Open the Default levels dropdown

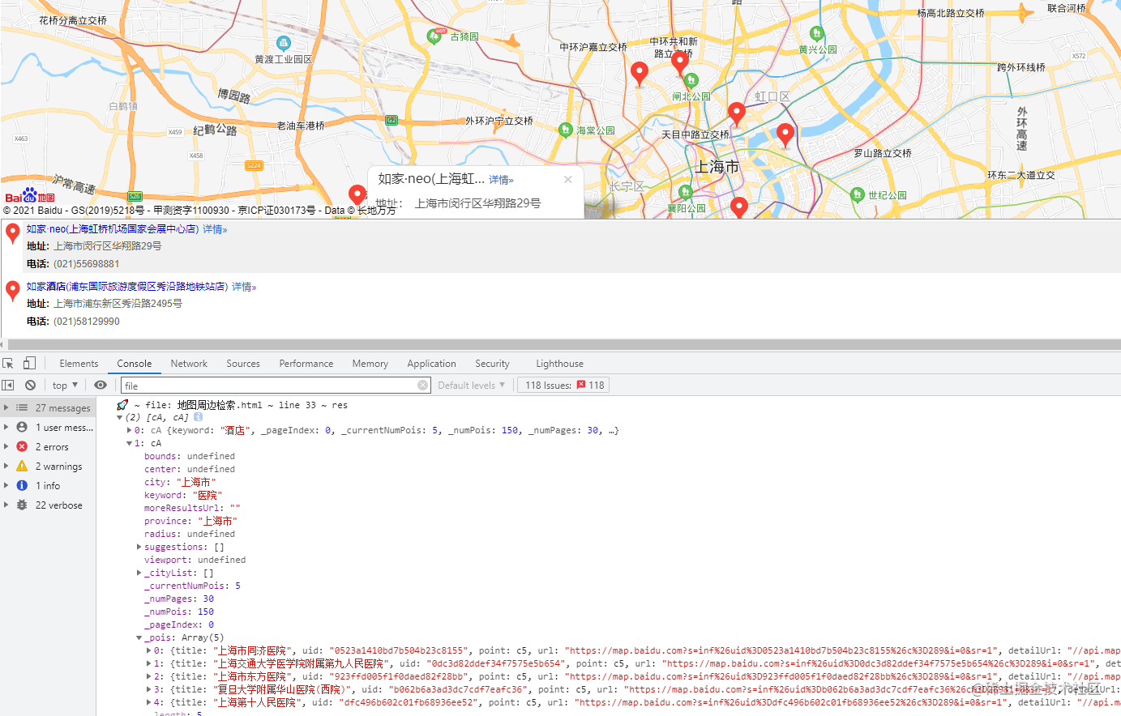click(x=472, y=386)
